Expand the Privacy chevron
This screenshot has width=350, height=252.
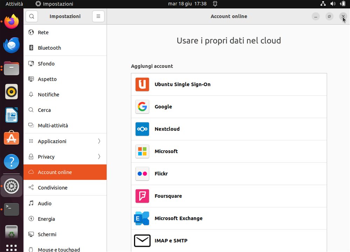[x=99, y=157]
